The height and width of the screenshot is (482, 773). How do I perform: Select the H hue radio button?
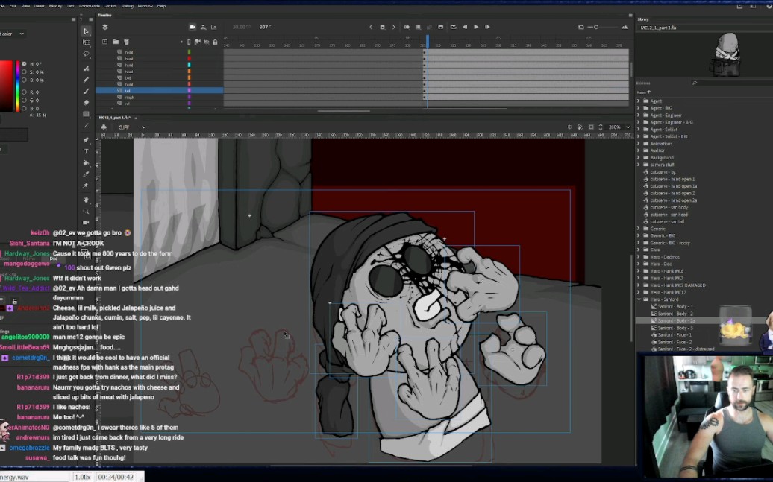pos(24,64)
